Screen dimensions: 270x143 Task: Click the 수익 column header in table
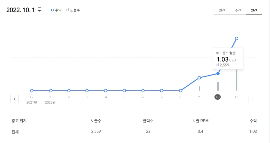point(253,121)
